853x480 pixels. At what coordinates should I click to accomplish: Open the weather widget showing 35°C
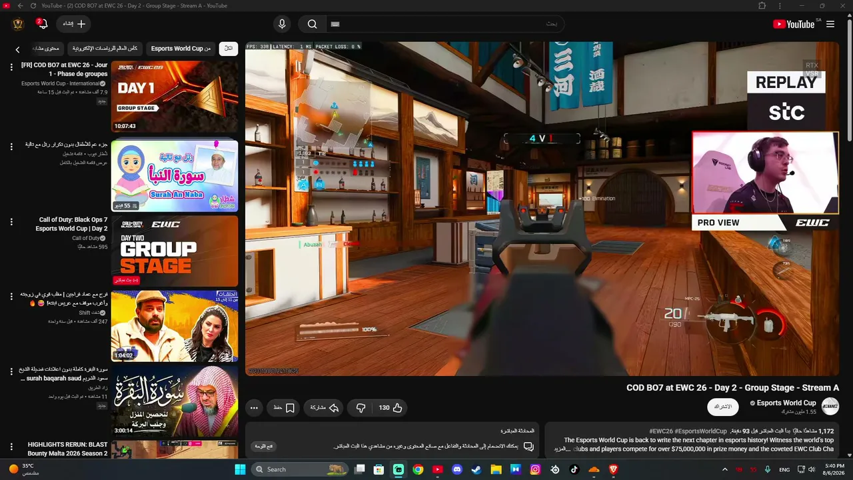coord(25,469)
